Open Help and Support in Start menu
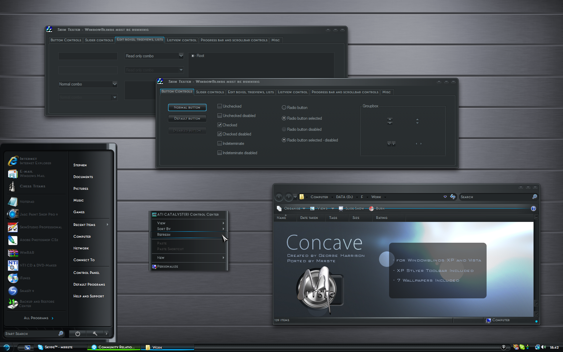This screenshot has width=563, height=352. coord(89,296)
